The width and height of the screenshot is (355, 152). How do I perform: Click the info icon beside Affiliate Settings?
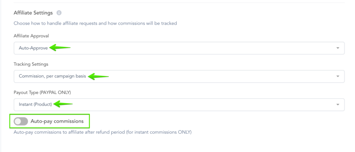[x=59, y=13]
